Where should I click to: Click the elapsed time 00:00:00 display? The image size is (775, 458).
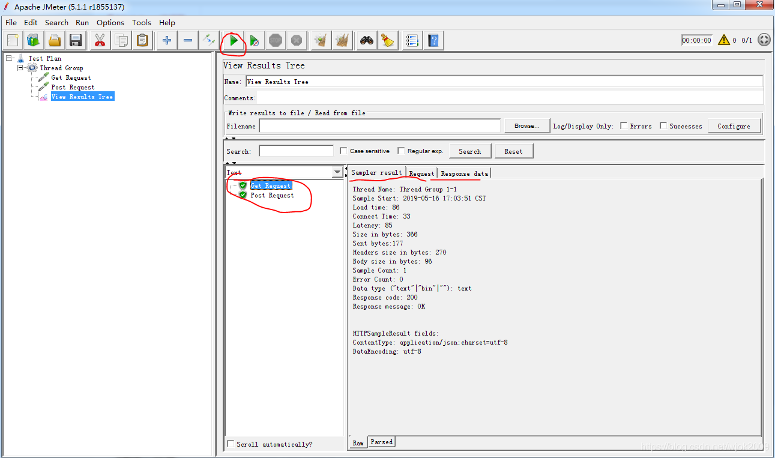(x=696, y=40)
